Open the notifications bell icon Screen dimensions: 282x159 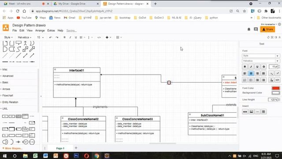249,29
